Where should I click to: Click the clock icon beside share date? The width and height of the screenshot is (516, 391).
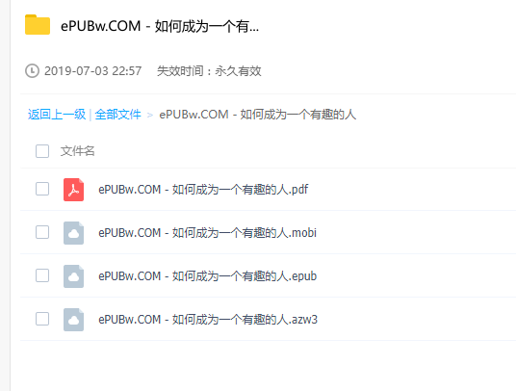tap(33, 71)
